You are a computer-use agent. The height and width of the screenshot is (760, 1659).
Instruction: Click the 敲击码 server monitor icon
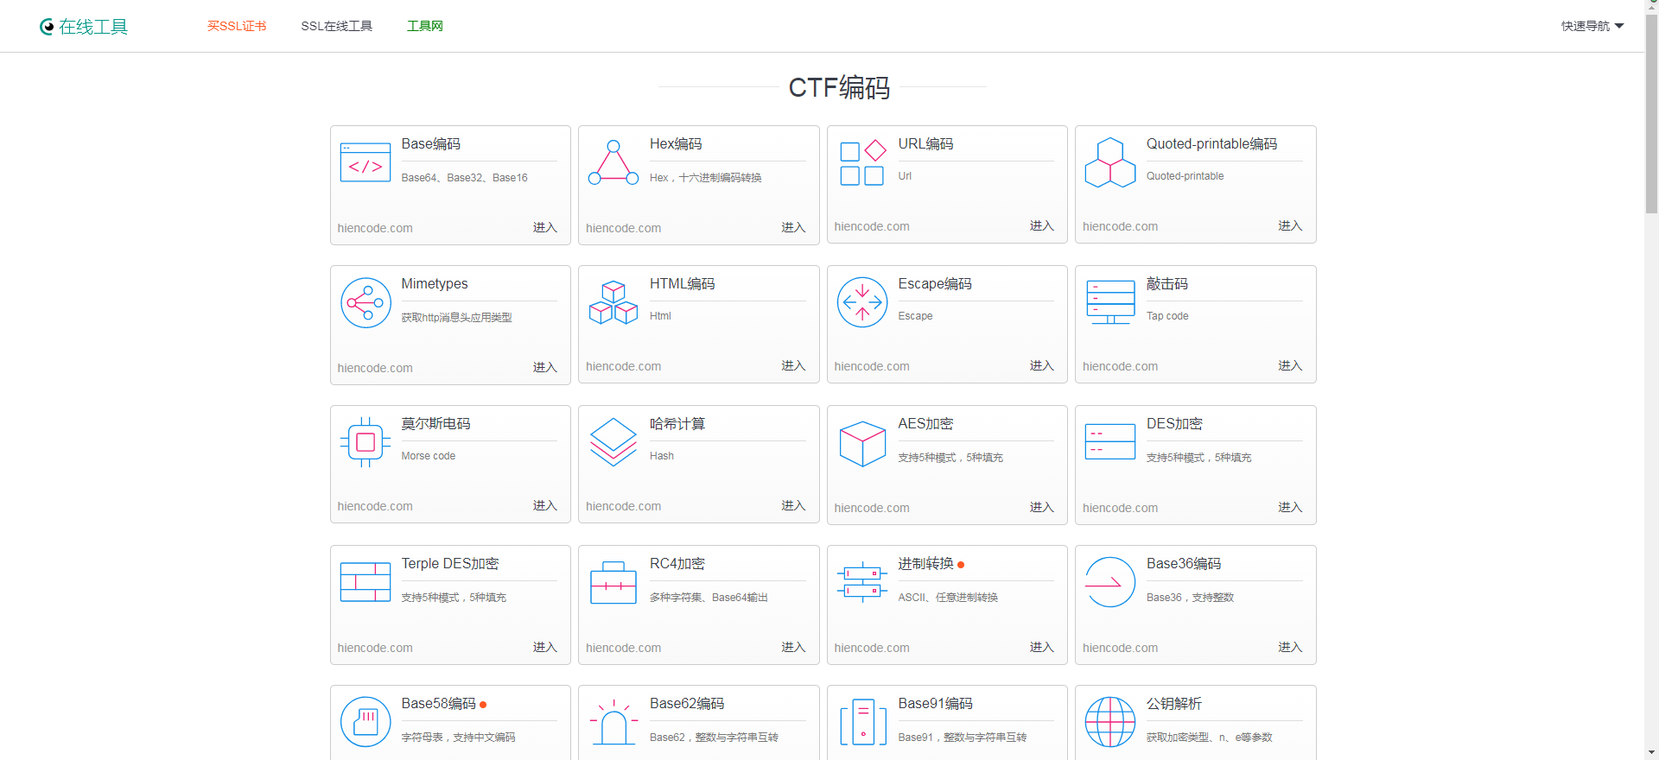coord(1110,302)
